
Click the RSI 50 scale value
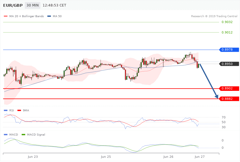coord(224,122)
